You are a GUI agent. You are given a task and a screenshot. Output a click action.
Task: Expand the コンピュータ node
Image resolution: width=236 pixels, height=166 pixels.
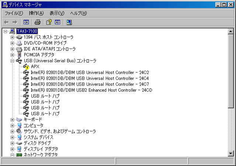pos(12,126)
